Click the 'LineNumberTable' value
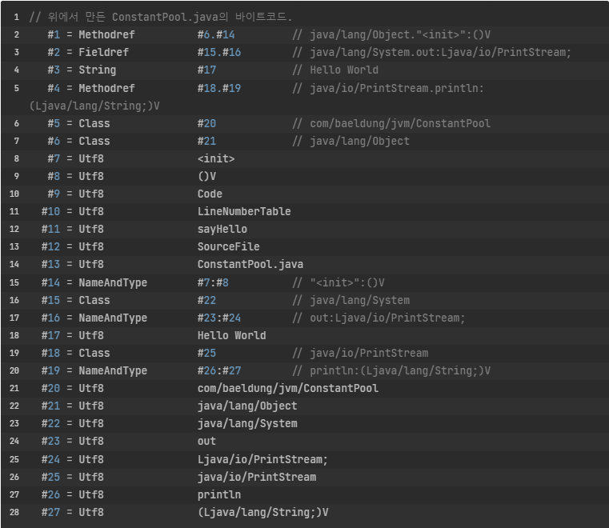Screen dimensions: 609x528 click(x=244, y=211)
